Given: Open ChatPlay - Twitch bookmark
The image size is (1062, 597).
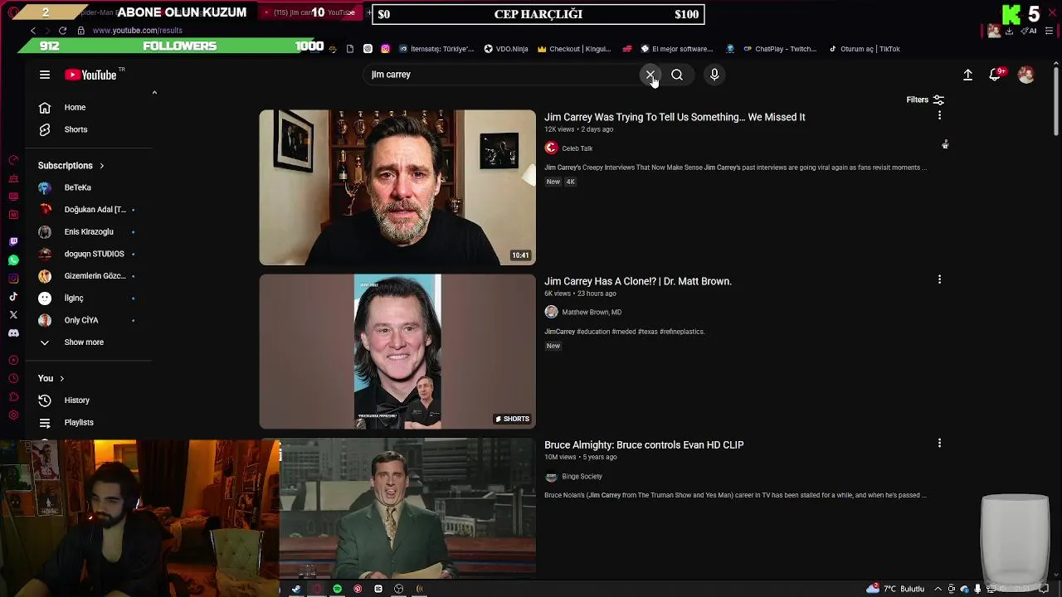Looking at the screenshot, I should (780, 49).
